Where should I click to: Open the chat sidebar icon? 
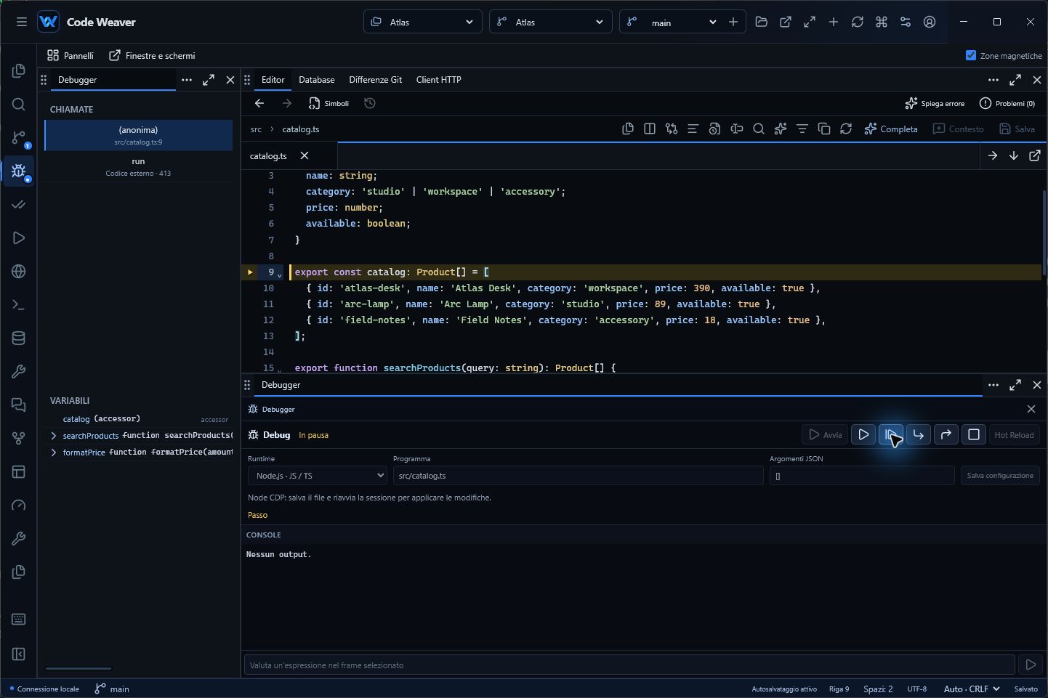tap(19, 405)
